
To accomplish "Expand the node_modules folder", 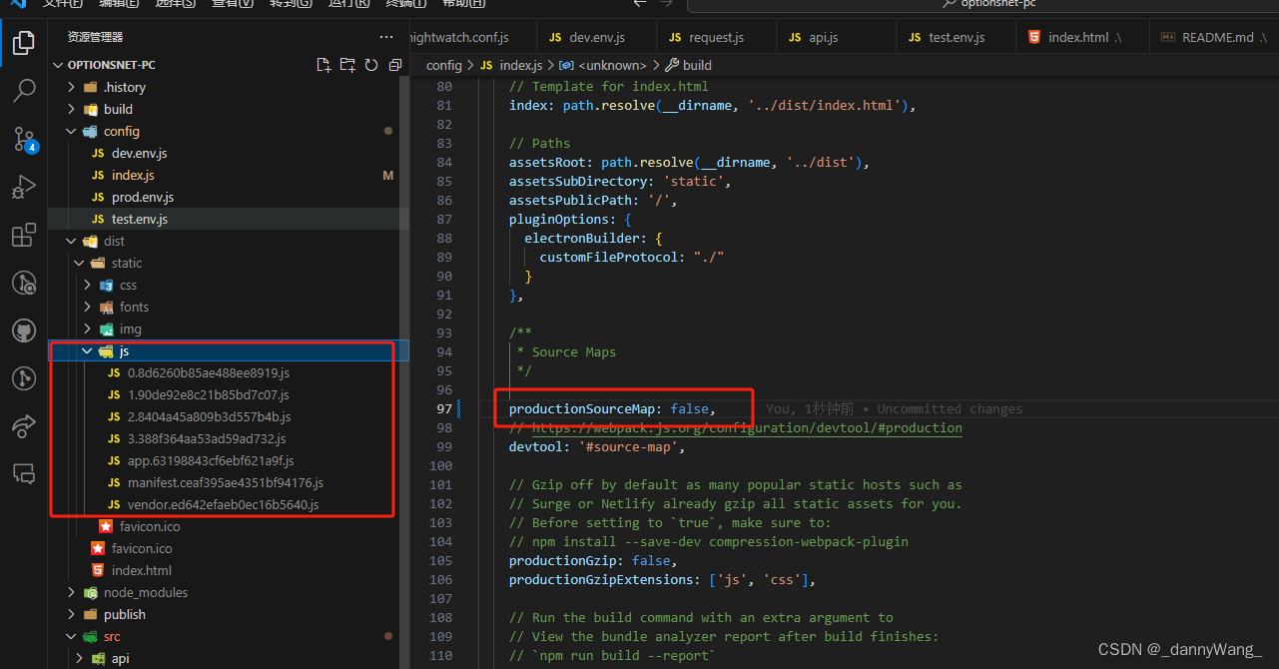I will (x=148, y=592).
